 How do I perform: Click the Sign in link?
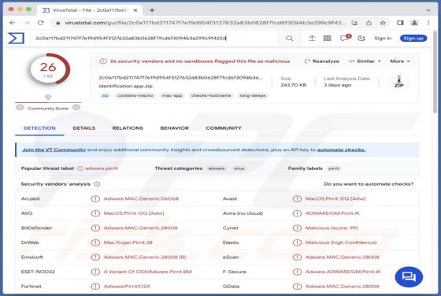pos(383,39)
